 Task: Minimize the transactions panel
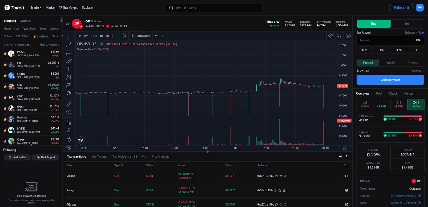point(340,157)
